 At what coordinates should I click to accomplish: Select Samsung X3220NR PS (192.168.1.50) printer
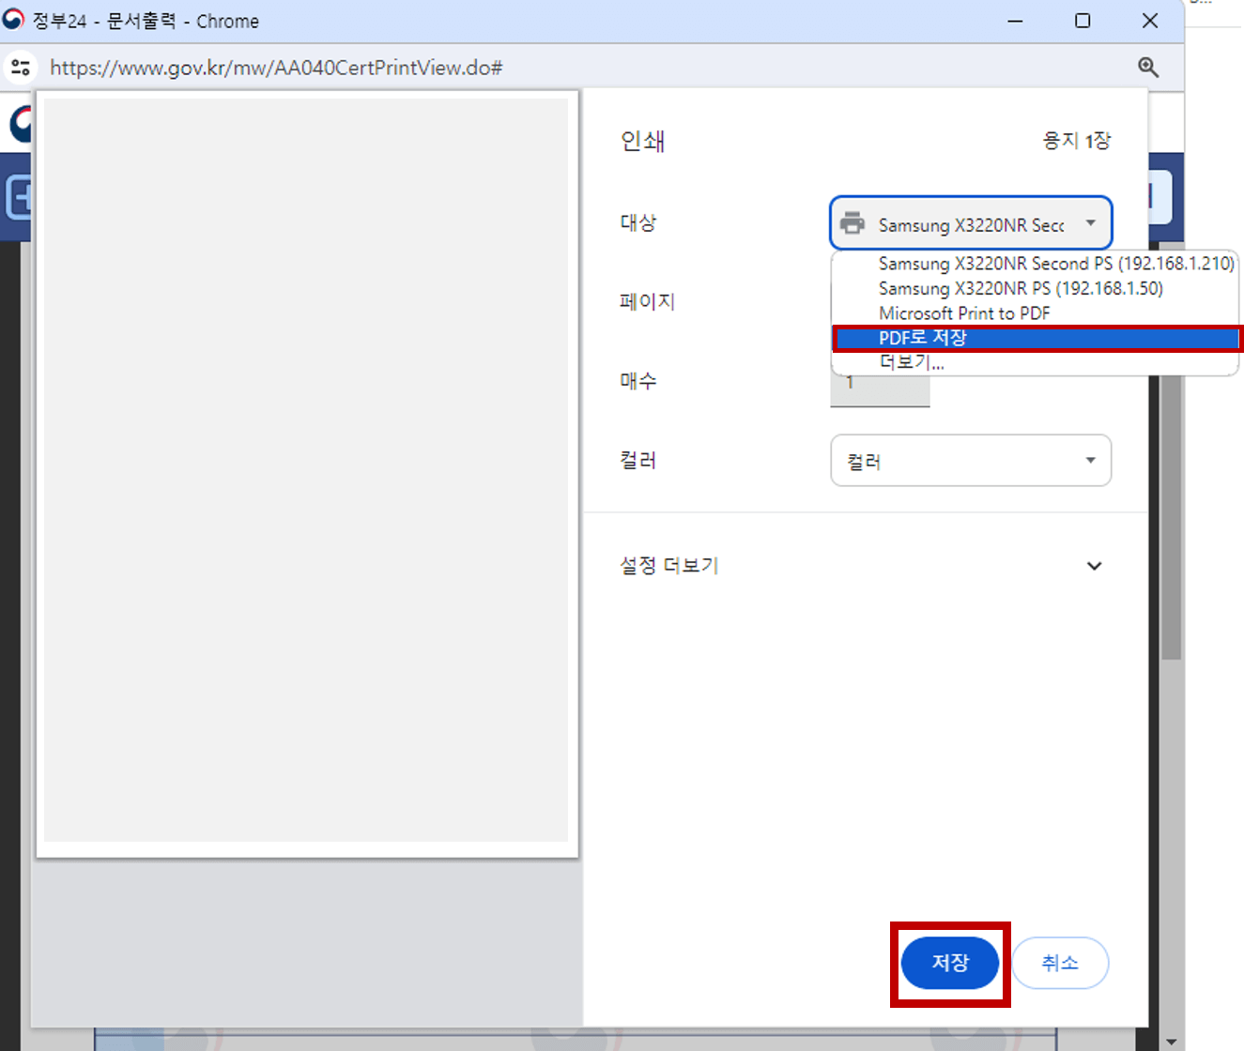point(1021,288)
